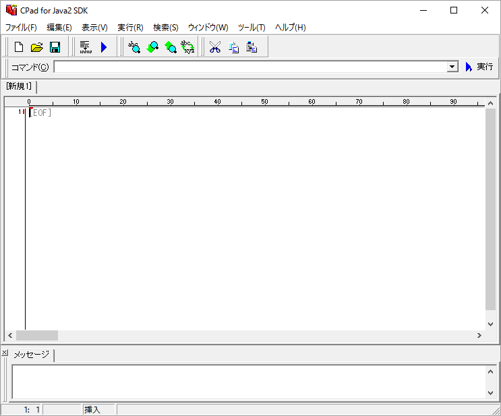Paste clipboard with the paste icon
Image resolution: width=501 pixels, height=416 pixels.
[x=252, y=47]
